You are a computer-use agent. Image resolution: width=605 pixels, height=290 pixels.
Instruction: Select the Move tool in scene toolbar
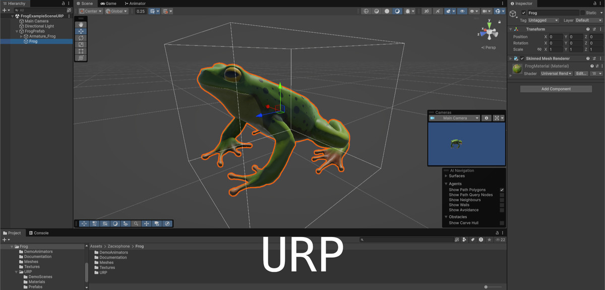tap(81, 31)
